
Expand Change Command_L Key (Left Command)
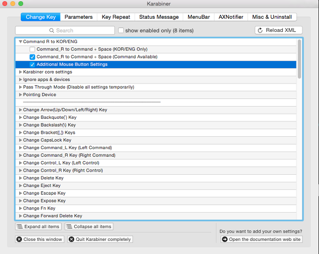[20, 148]
